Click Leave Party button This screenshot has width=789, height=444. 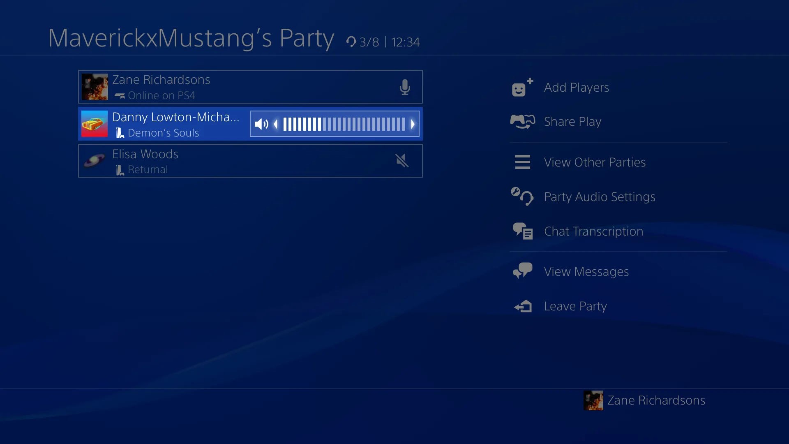(575, 306)
